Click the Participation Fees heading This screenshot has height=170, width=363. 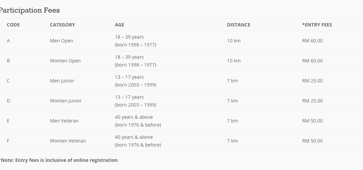[x=30, y=11]
